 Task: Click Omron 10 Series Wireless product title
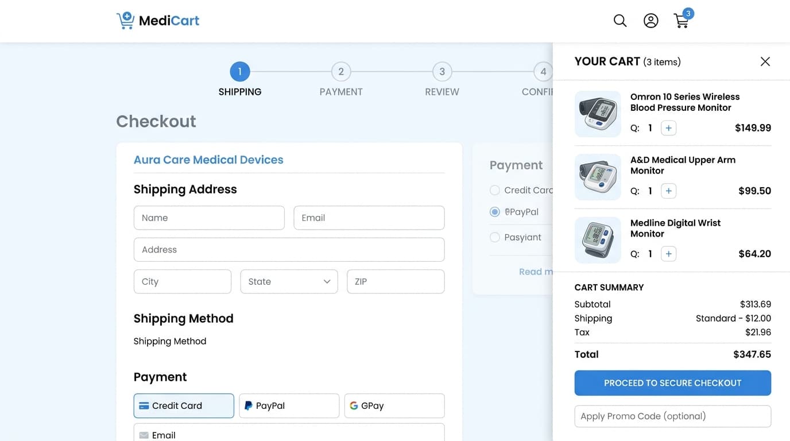tap(685, 102)
